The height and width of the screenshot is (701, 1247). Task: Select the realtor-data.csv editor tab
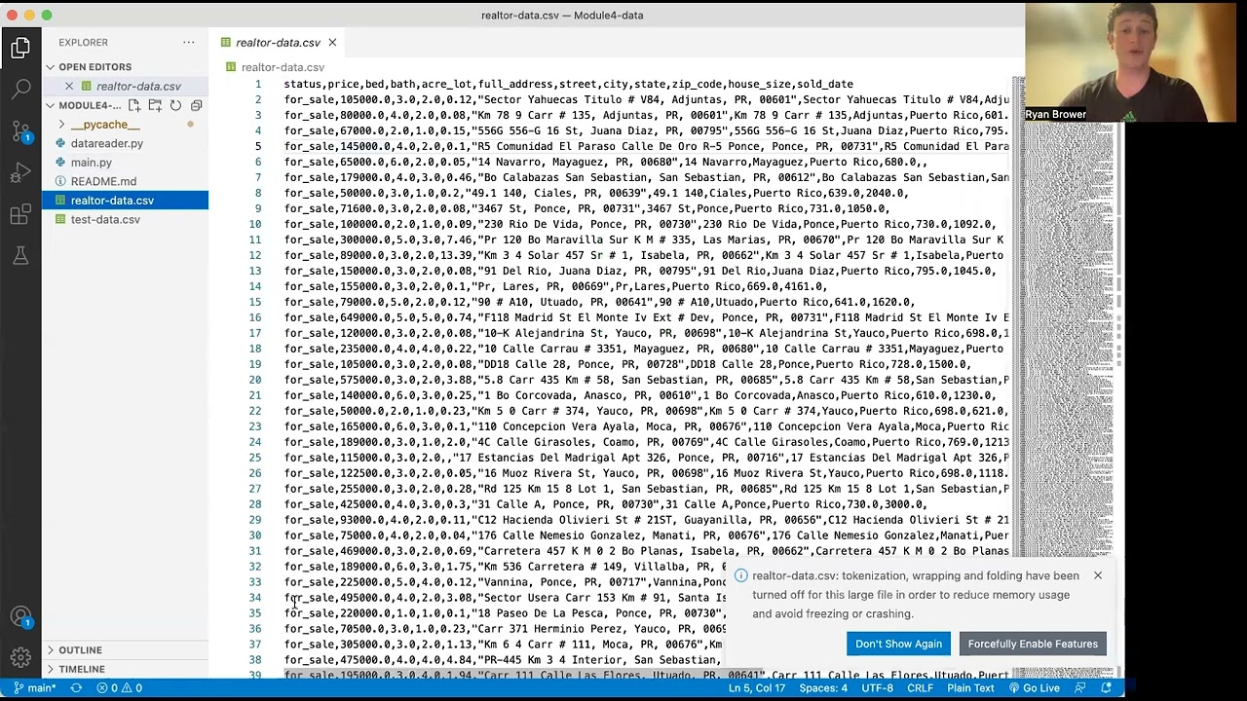(x=278, y=43)
